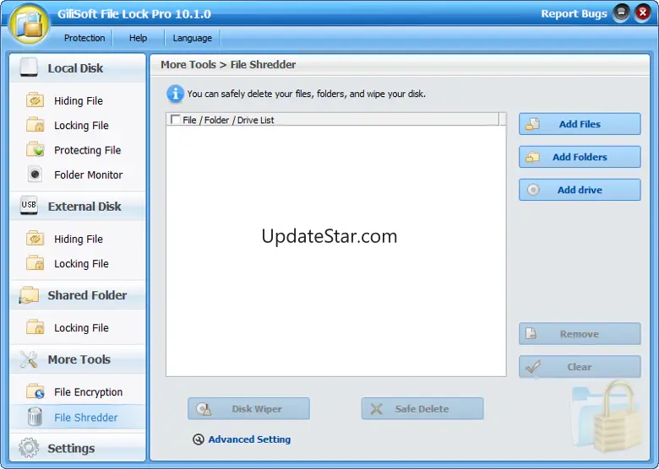659x469 pixels.
Task: Click Report Bugs link
Action: point(574,13)
